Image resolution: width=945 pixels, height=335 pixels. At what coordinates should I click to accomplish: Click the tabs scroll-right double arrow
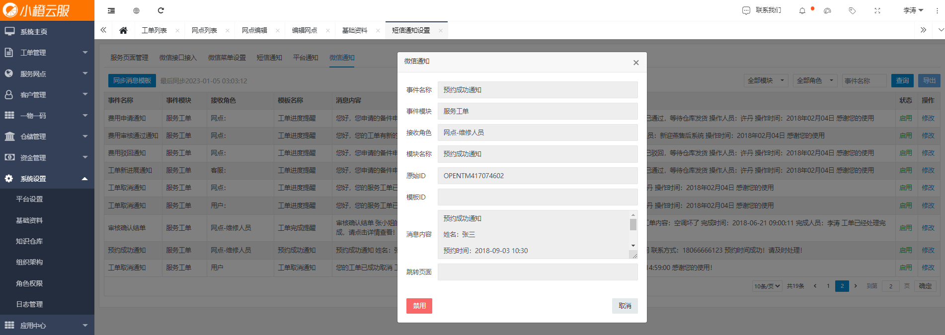pos(923,30)
